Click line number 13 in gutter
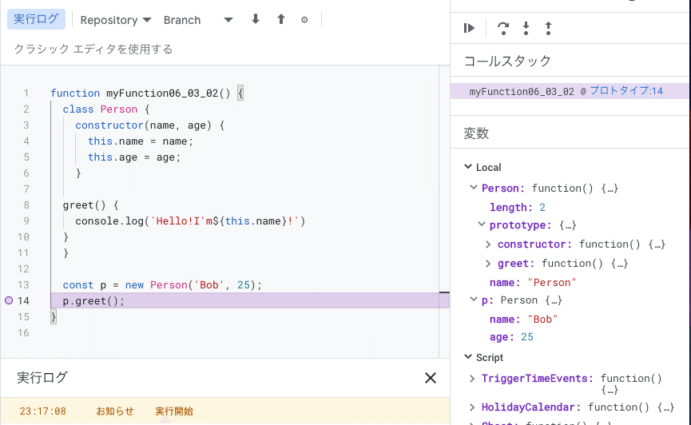691x425 pixels. click(x=23, y=285)
